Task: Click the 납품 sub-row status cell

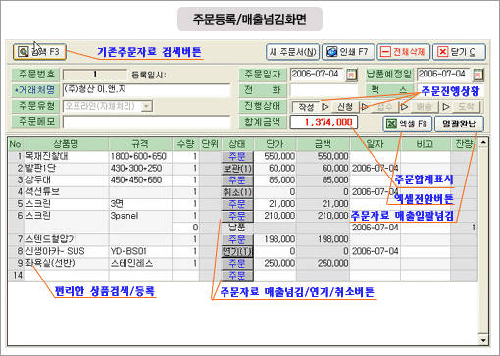Action: click(237, 228)
